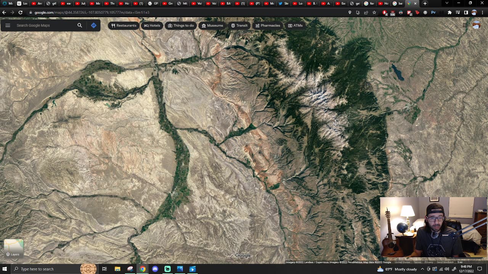Open the media control playlist icon
Viewport: 488px width, 274px height.
point(457,13)
